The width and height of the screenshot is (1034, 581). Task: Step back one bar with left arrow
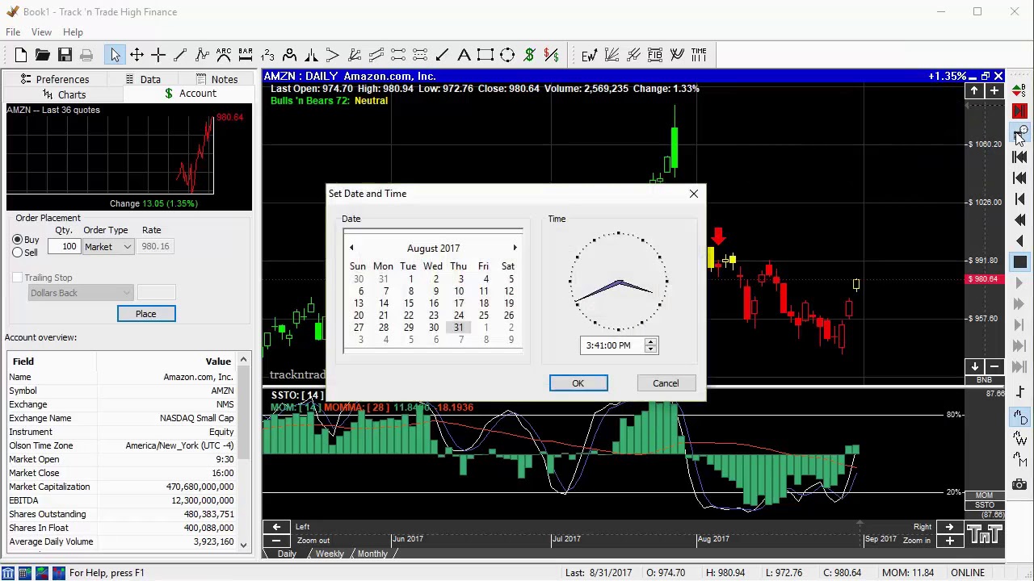click(1020, 240)
